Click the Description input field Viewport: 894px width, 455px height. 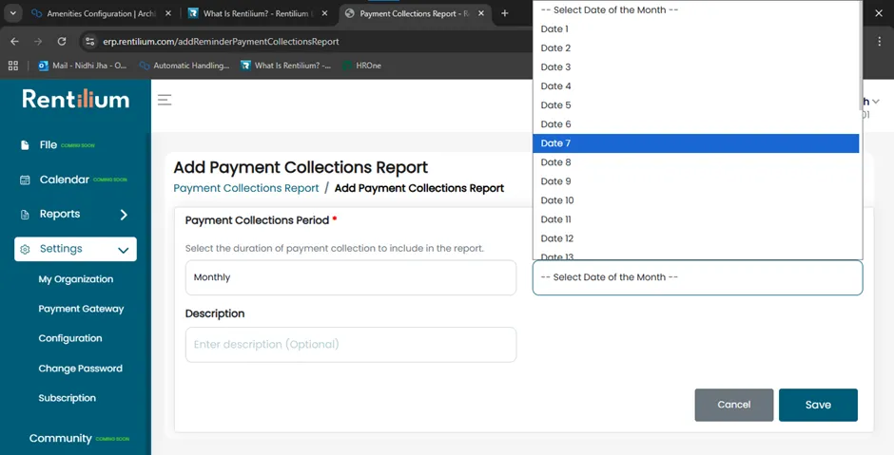coord(351,345)
